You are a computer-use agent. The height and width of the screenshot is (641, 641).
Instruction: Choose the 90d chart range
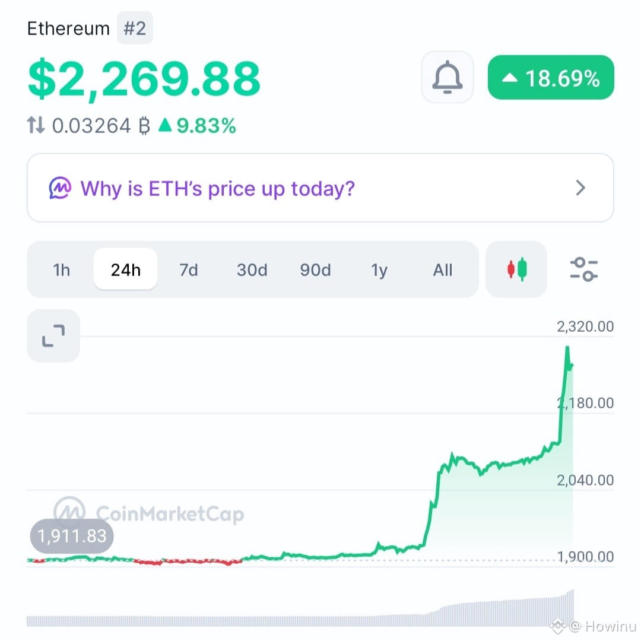click(x=315, y=270)
